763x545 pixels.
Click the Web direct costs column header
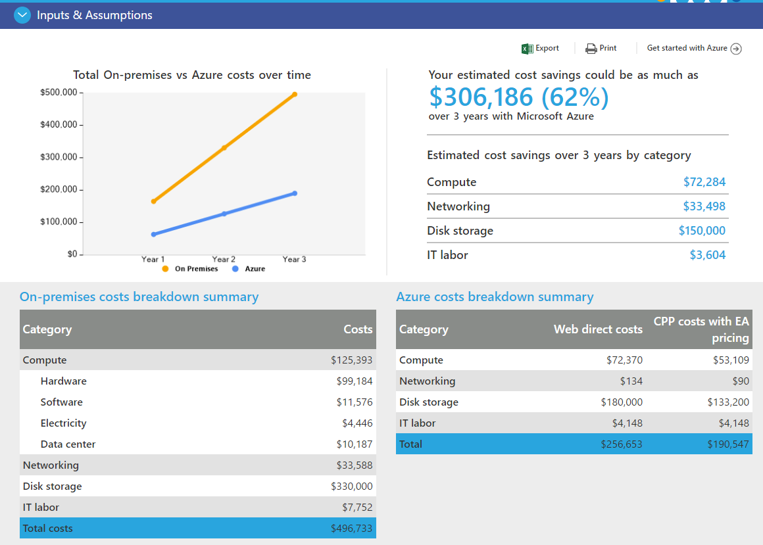(598, 329)
